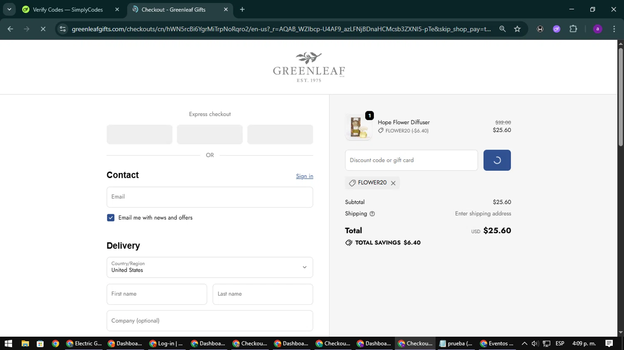
Task: Open the zoom magnifier icon in address bar
Action: 503,29
